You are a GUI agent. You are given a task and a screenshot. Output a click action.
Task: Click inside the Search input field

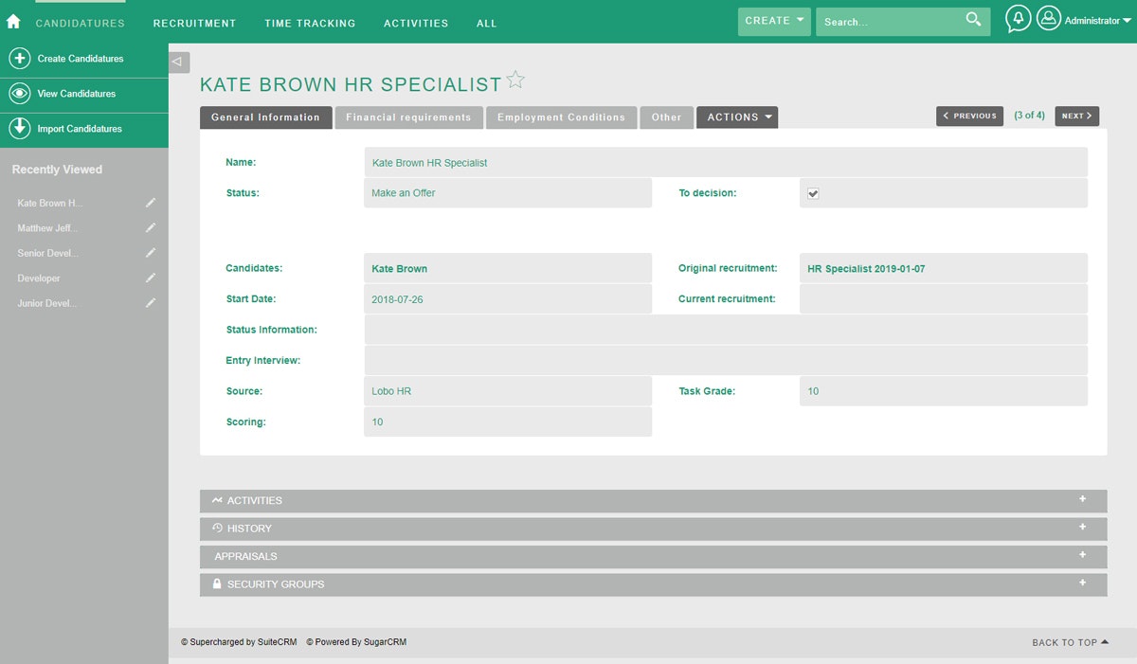pyautogui.click(x=891, y=21)
